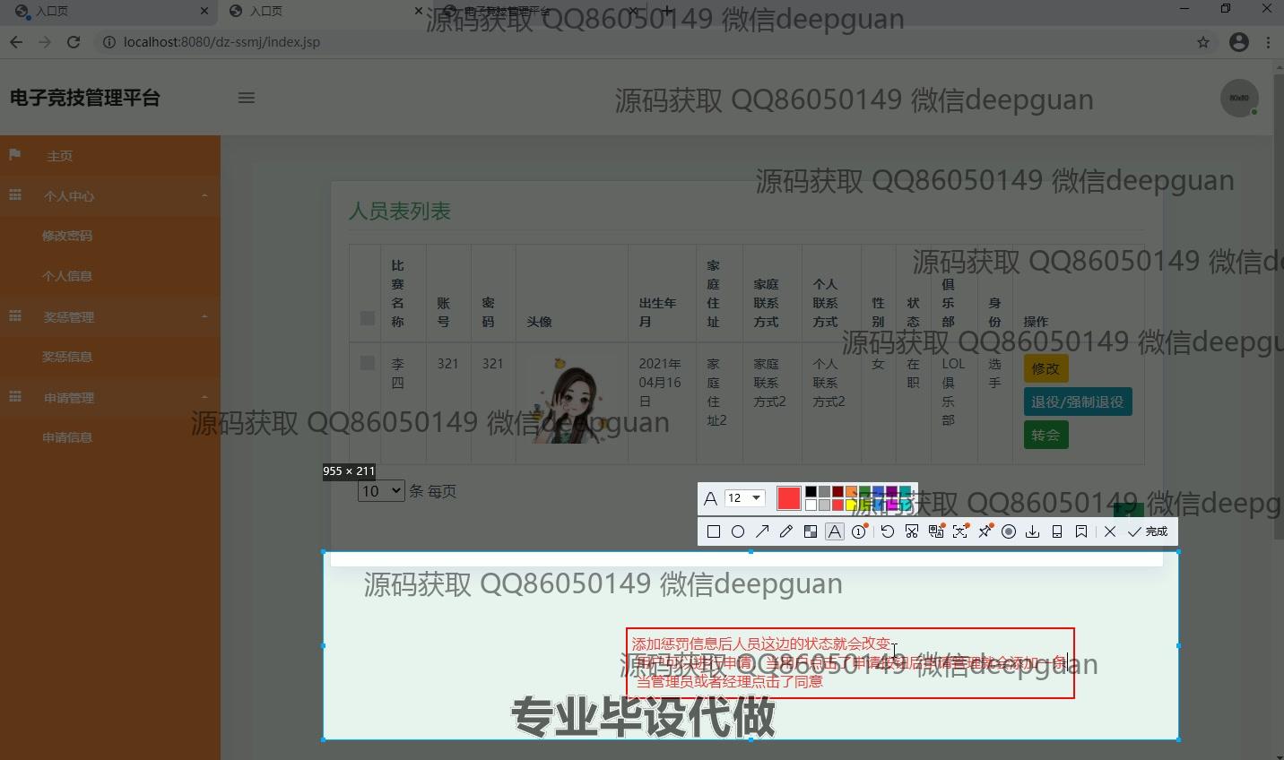Select the rectangle drawing tool
1284x760 pixels.
(x=714, y=531)
